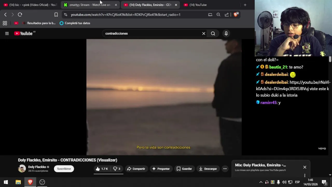Image resolution: width=332 pixels, height=187 pixels.
Task: Go back to the previous page
Action: pos(5,15)
